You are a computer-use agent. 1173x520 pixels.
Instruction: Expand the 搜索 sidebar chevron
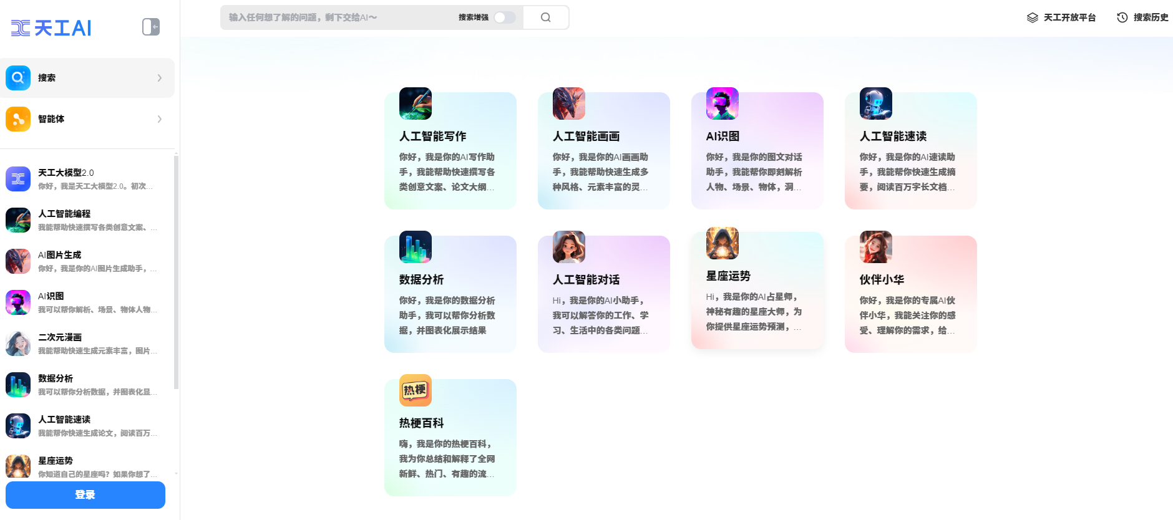[160, 78]
